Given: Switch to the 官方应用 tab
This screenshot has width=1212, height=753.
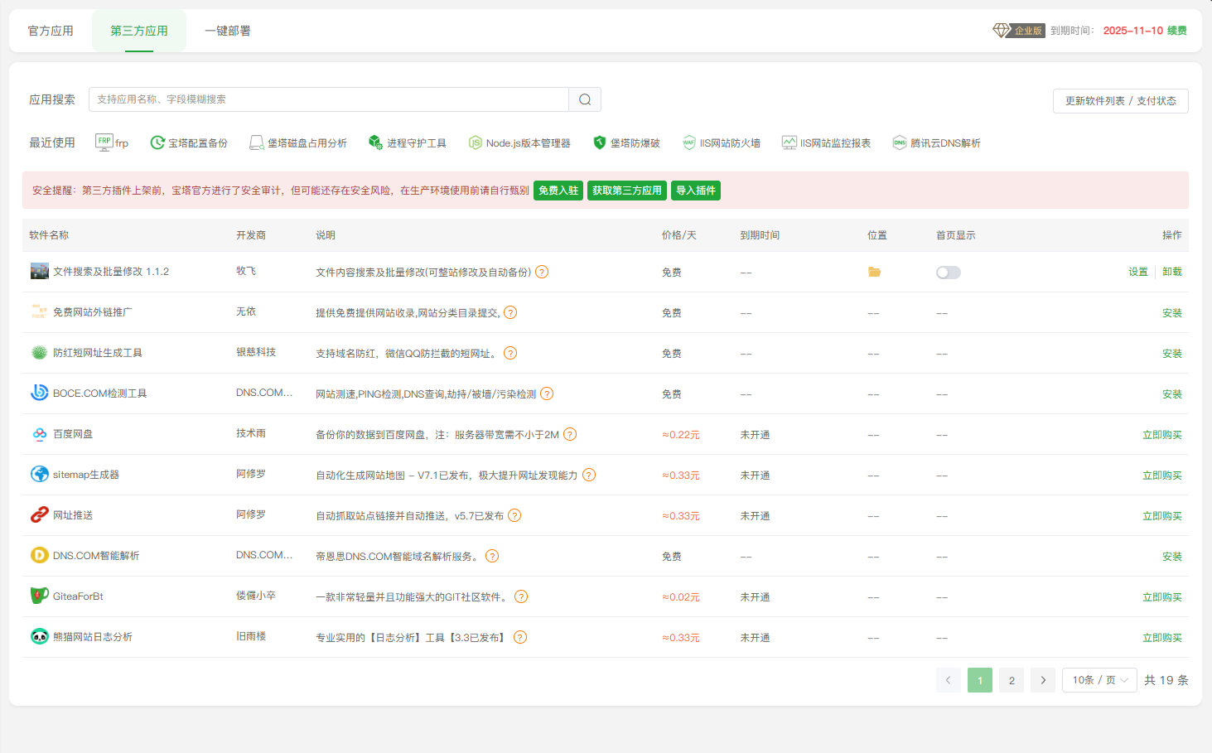Looking at the screenshot, I should click(50, 30).
